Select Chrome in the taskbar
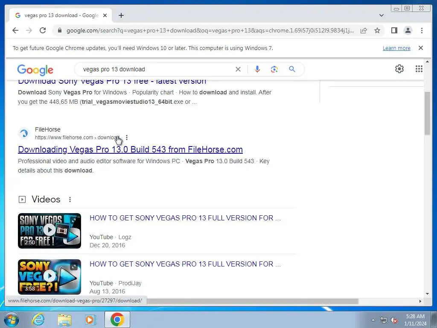The width and height of the screenshot is (437, 328). [117, 319]
